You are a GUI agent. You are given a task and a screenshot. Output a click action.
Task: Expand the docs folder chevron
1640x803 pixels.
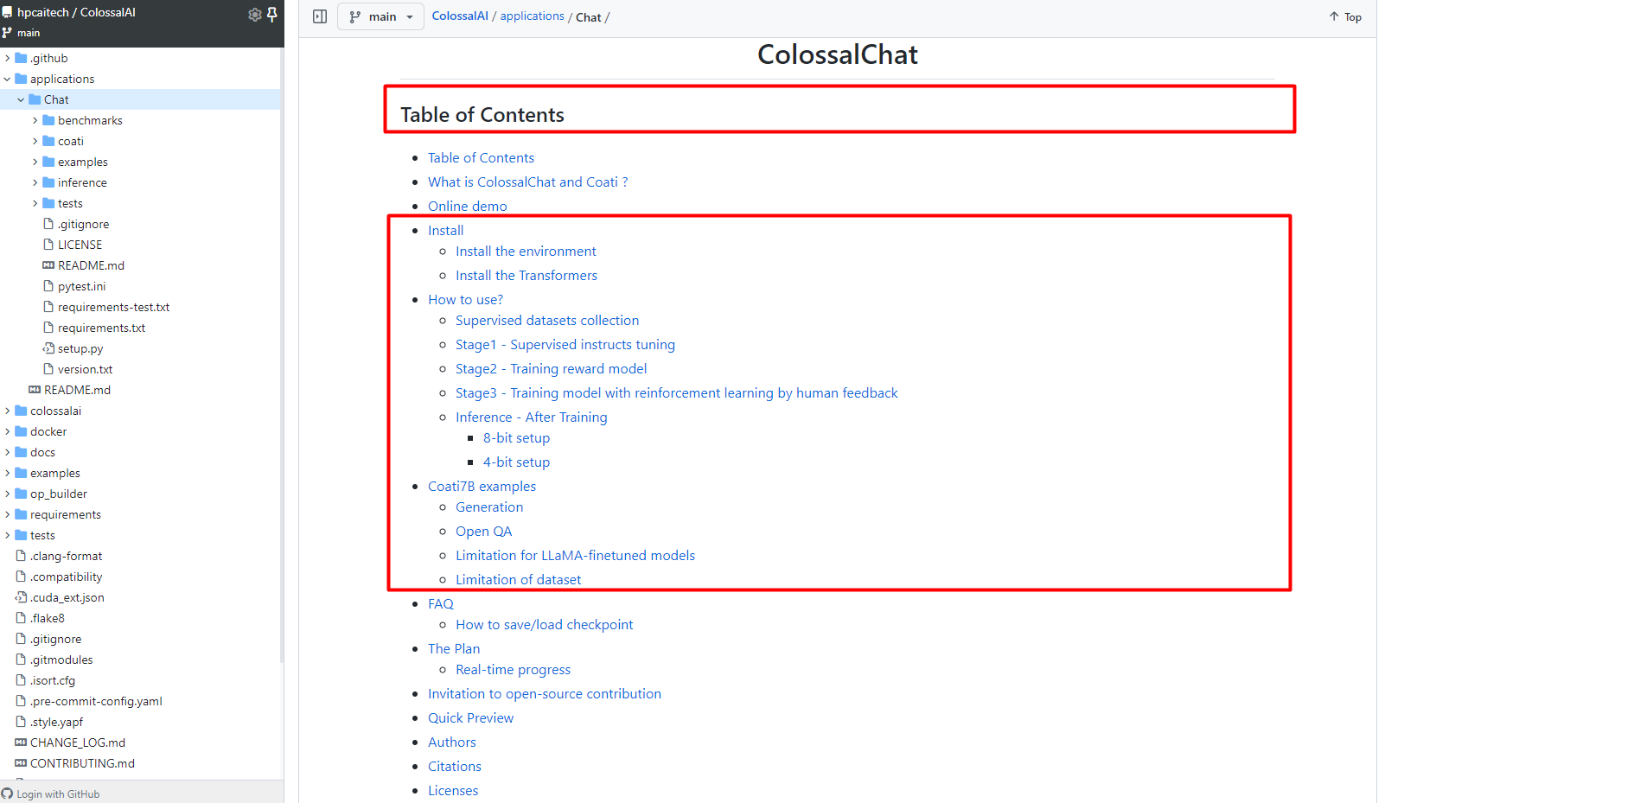click(x=7, y=452)
